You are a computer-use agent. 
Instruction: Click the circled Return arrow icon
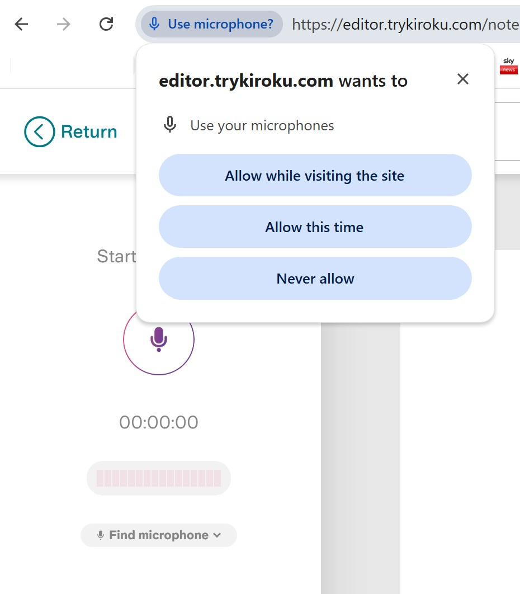click(39, 132)
